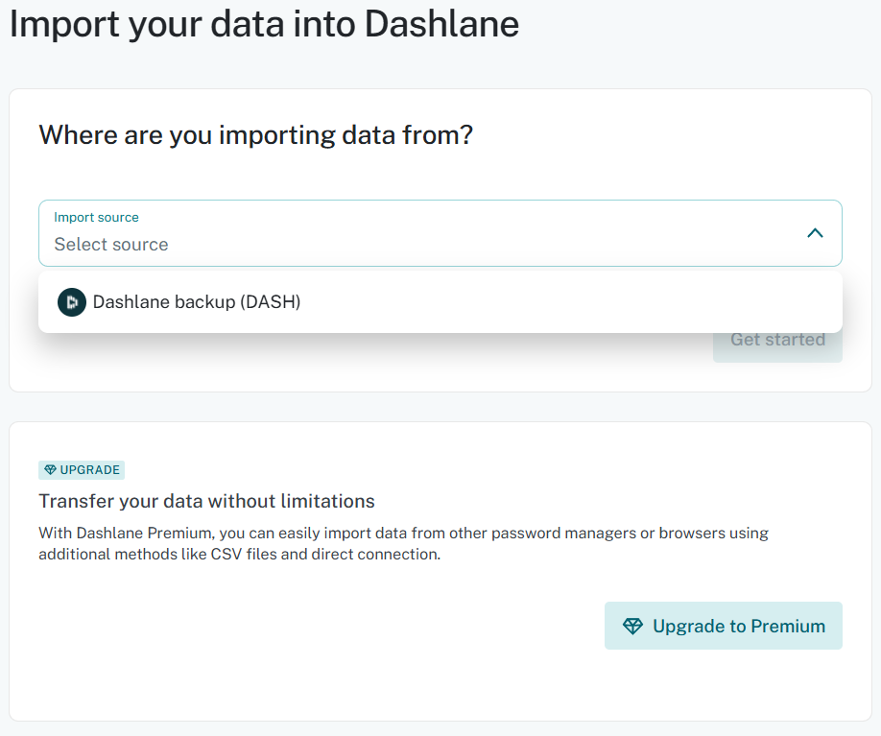Click the Dashlane Premium description paragraph
The height and width of the screenshot is (736, 881).
pyautogui.click(x=403, y=543)
